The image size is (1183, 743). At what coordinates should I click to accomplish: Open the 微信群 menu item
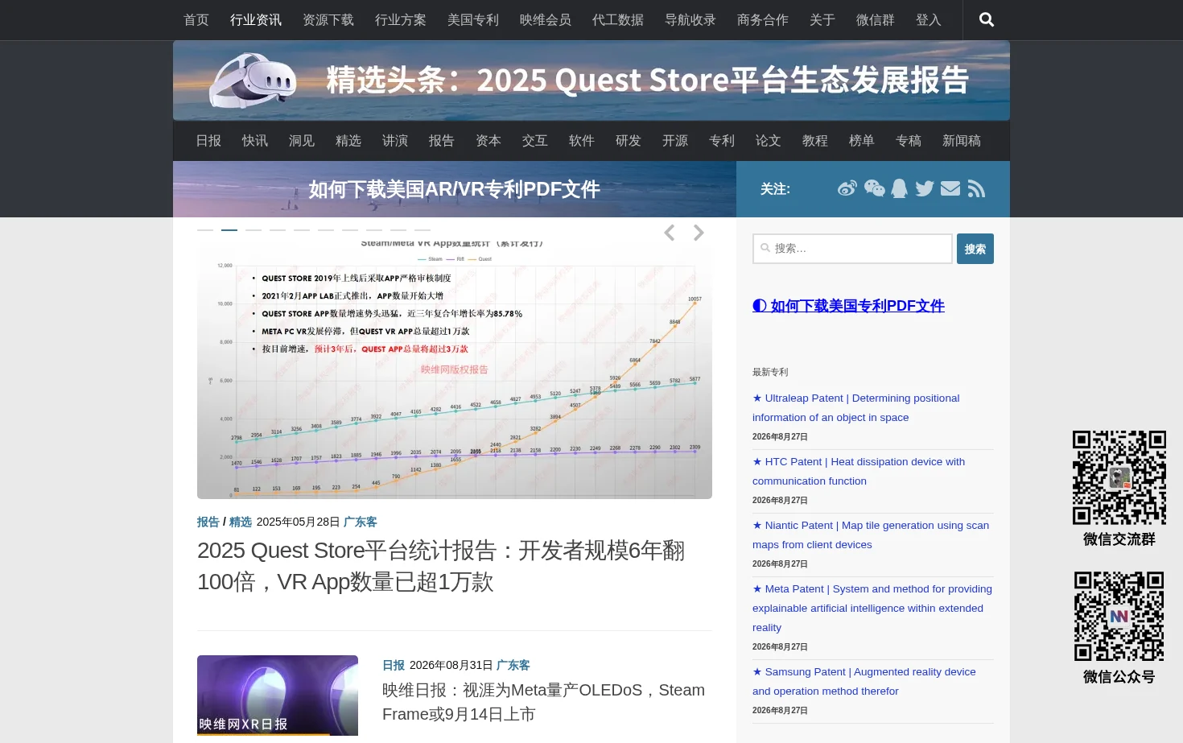pos(876,20)
